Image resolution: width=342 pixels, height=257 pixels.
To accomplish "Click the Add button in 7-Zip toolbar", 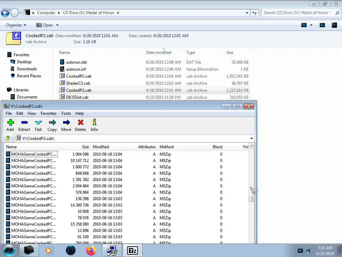I will click(x=10, y=125).
